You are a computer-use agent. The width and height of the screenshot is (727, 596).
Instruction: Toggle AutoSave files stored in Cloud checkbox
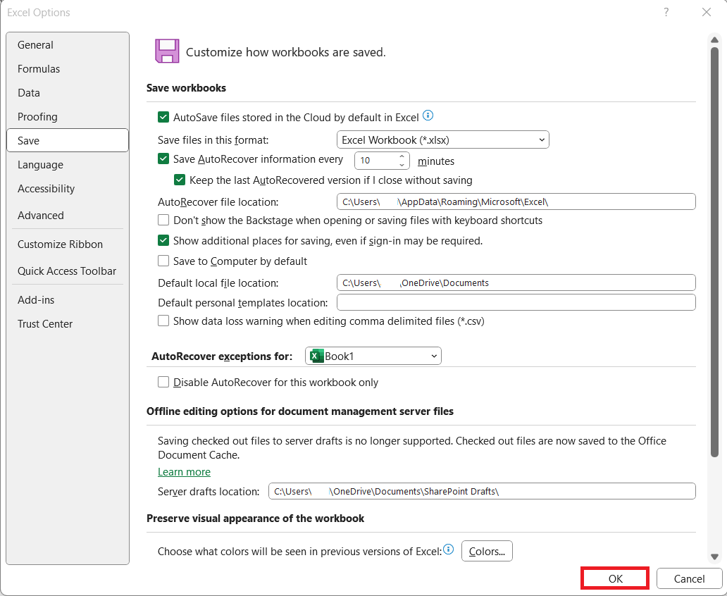click(163, 117)
